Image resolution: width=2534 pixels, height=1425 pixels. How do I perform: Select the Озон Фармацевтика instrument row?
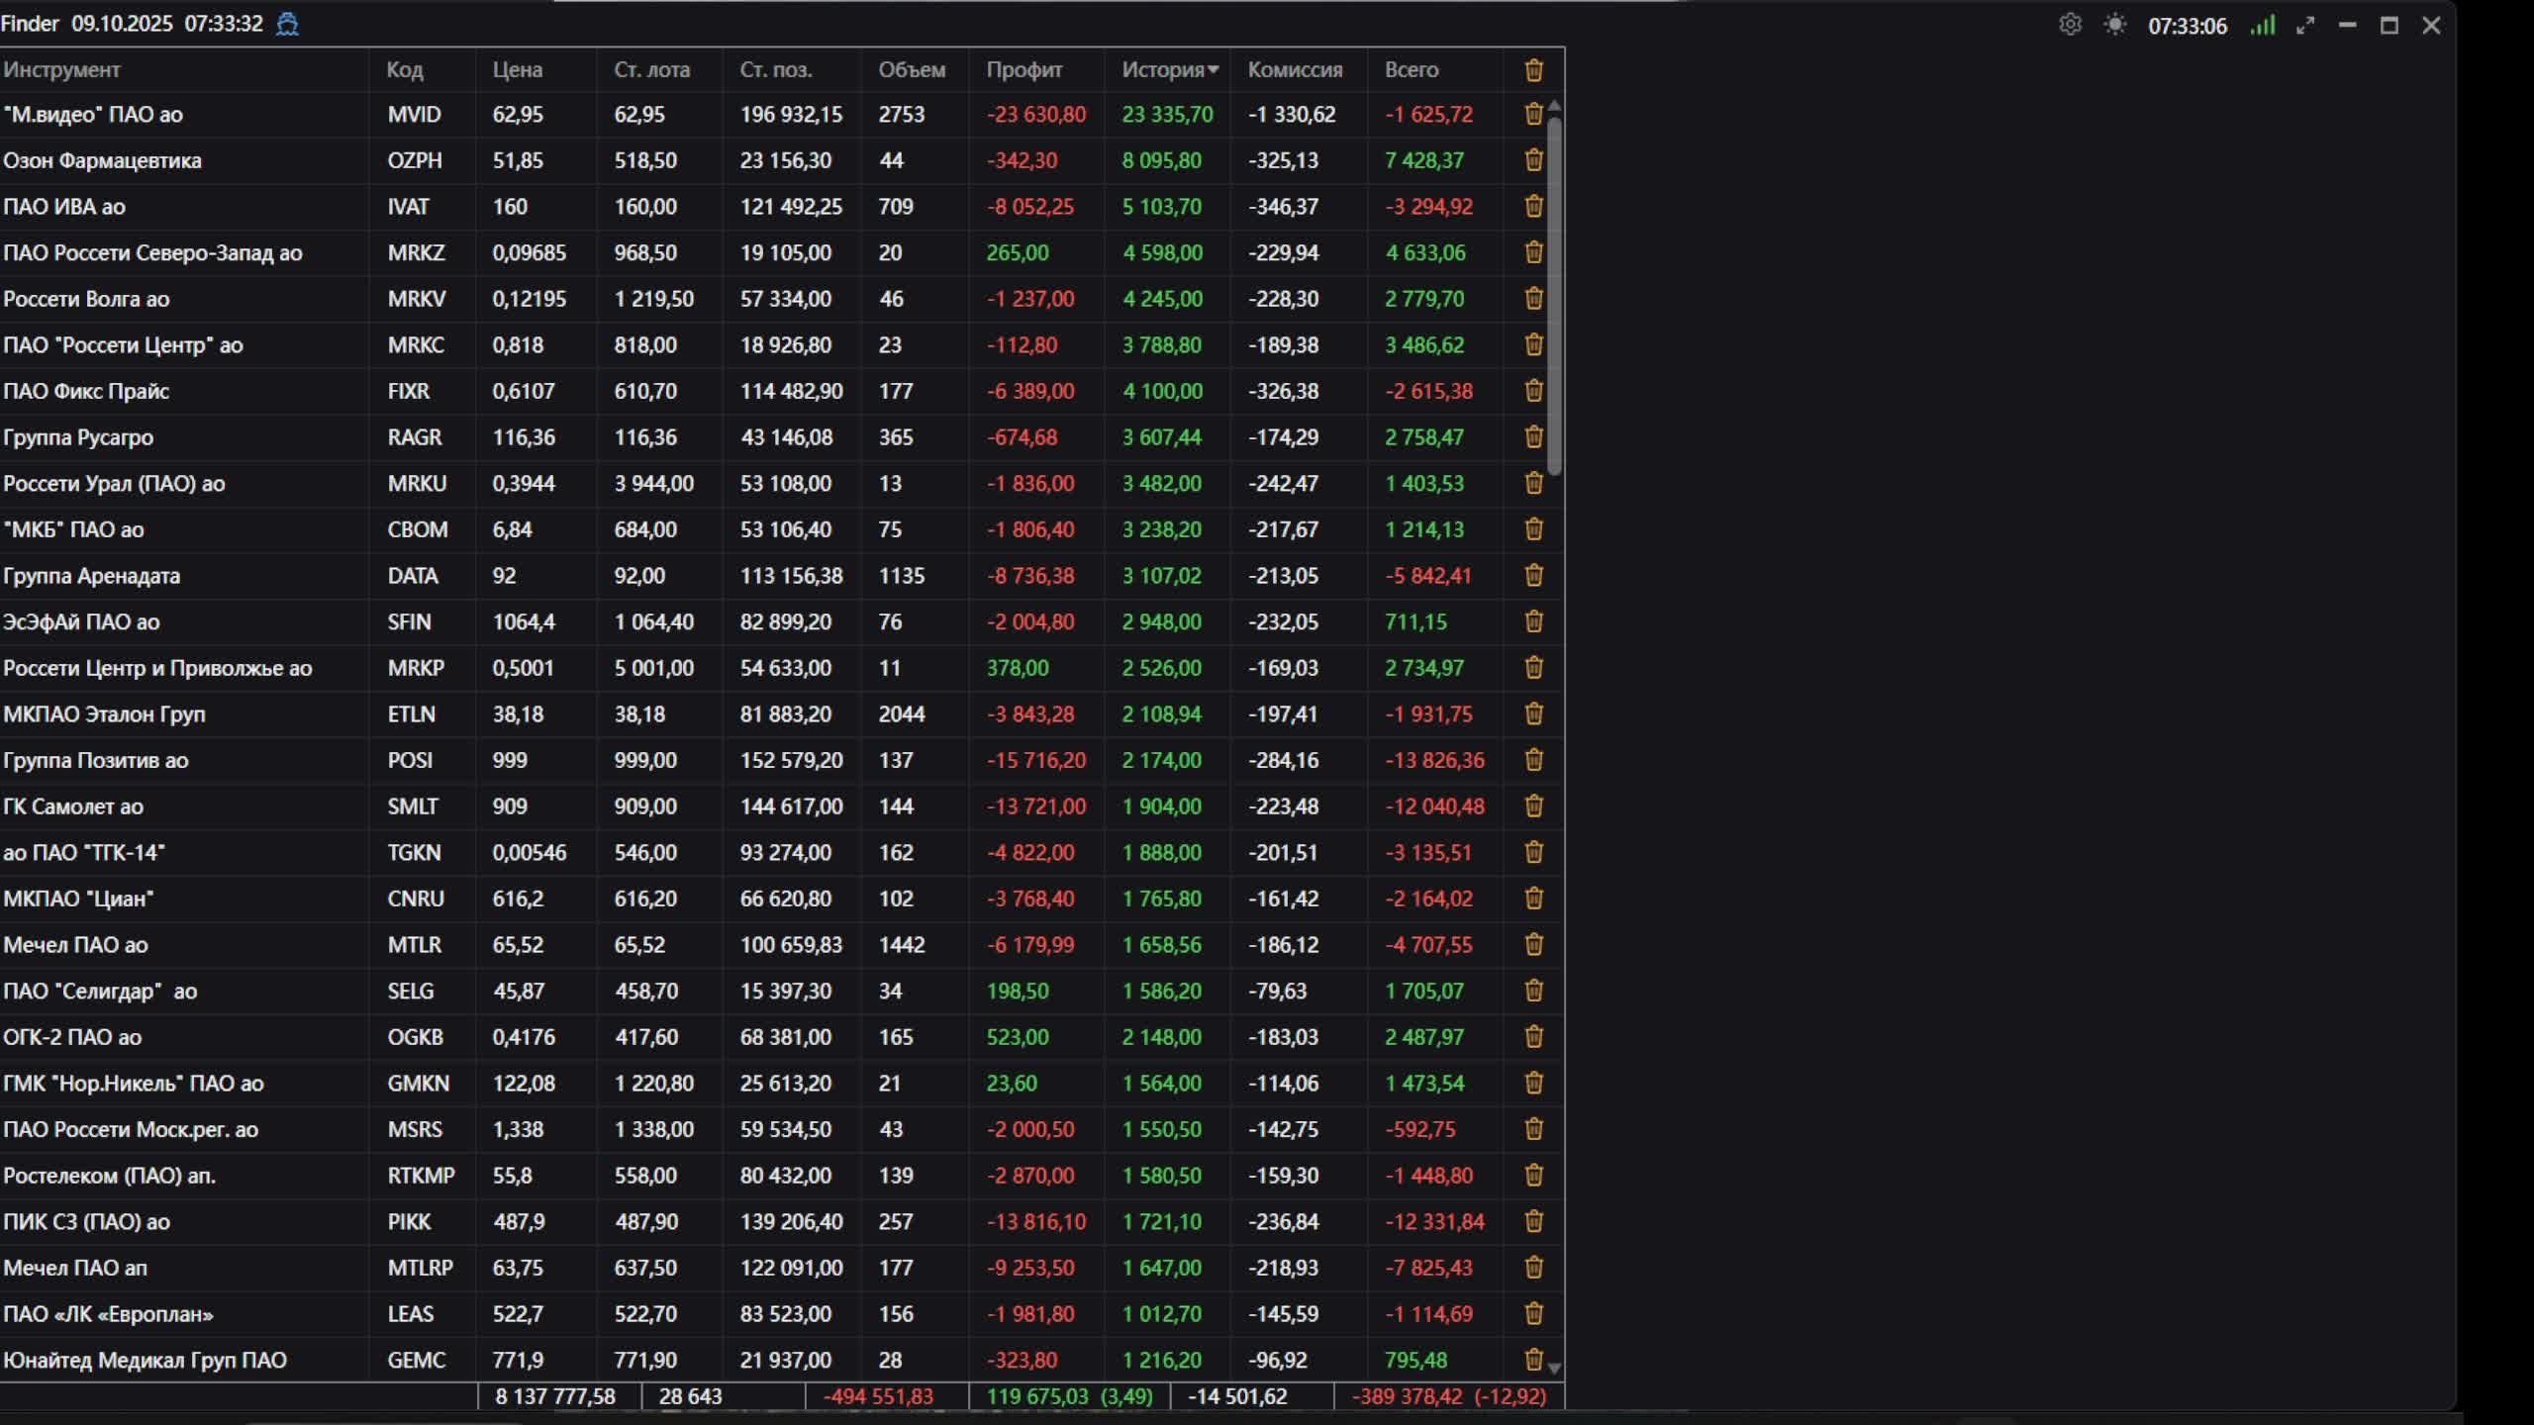102,160
